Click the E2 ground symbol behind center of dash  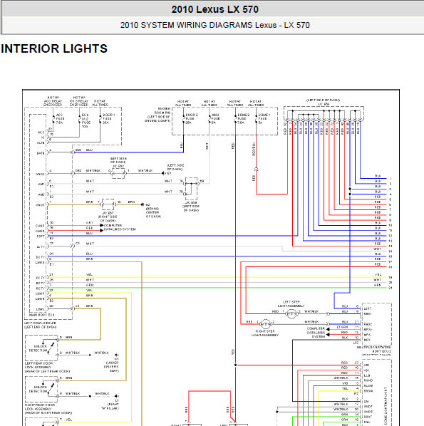click(142, 204)
